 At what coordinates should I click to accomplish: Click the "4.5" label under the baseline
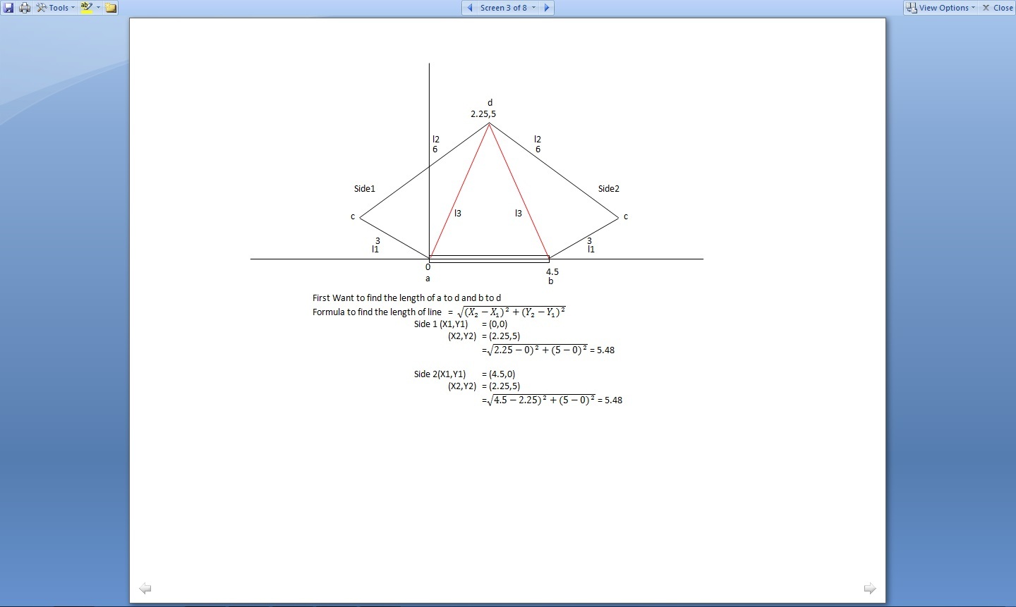(x=552, y=271)
